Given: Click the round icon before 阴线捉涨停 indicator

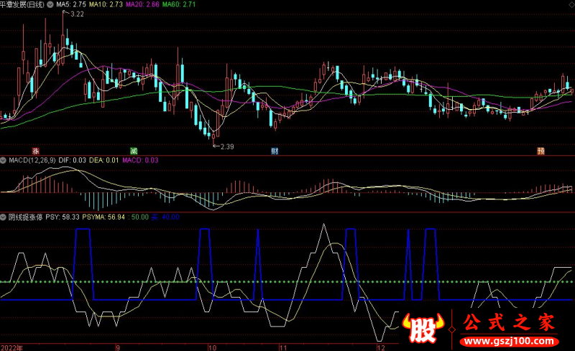Looking at the screenshot, I should click(4, 215).
